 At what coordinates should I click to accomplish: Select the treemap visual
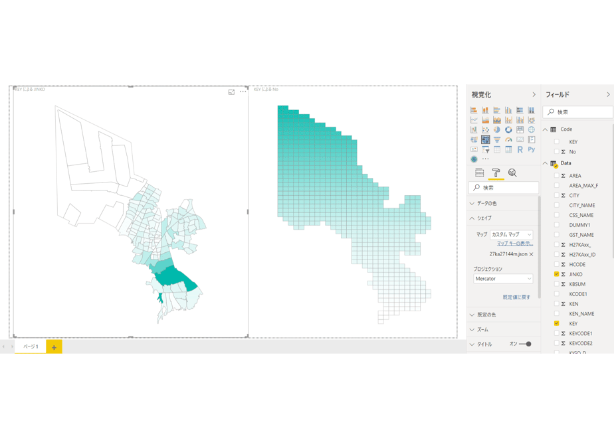(520, 129)
